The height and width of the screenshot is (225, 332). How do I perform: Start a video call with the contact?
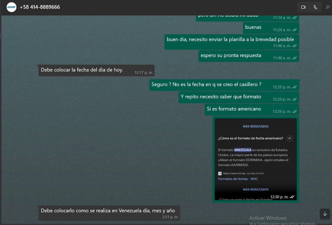303,7
